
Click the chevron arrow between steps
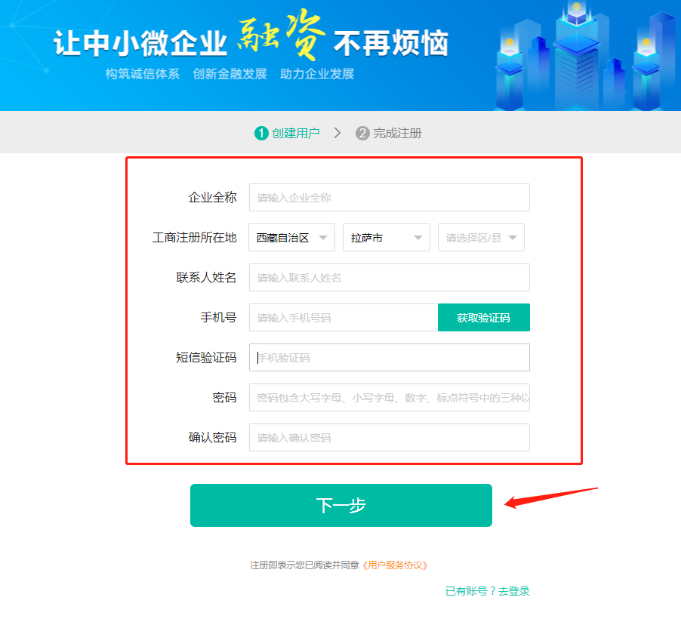coord(337,133)
